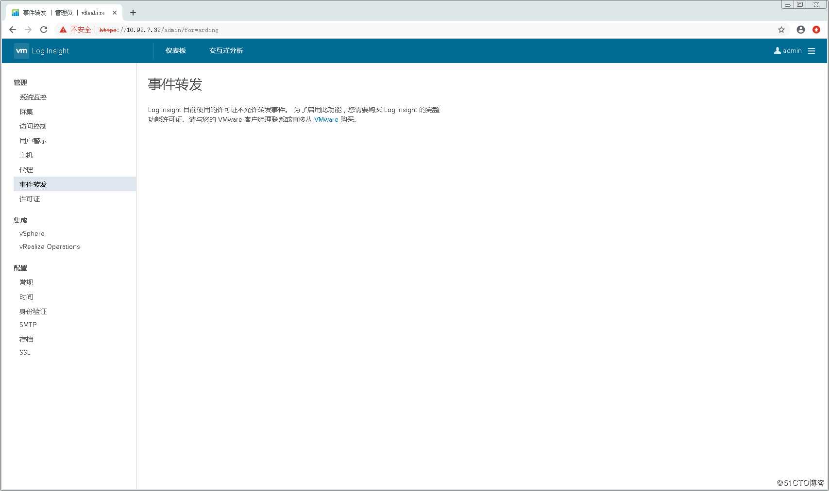Viewport: 829px width, 491px height.
Task: Reload the page with refresh icon
Action: [44, 30]
